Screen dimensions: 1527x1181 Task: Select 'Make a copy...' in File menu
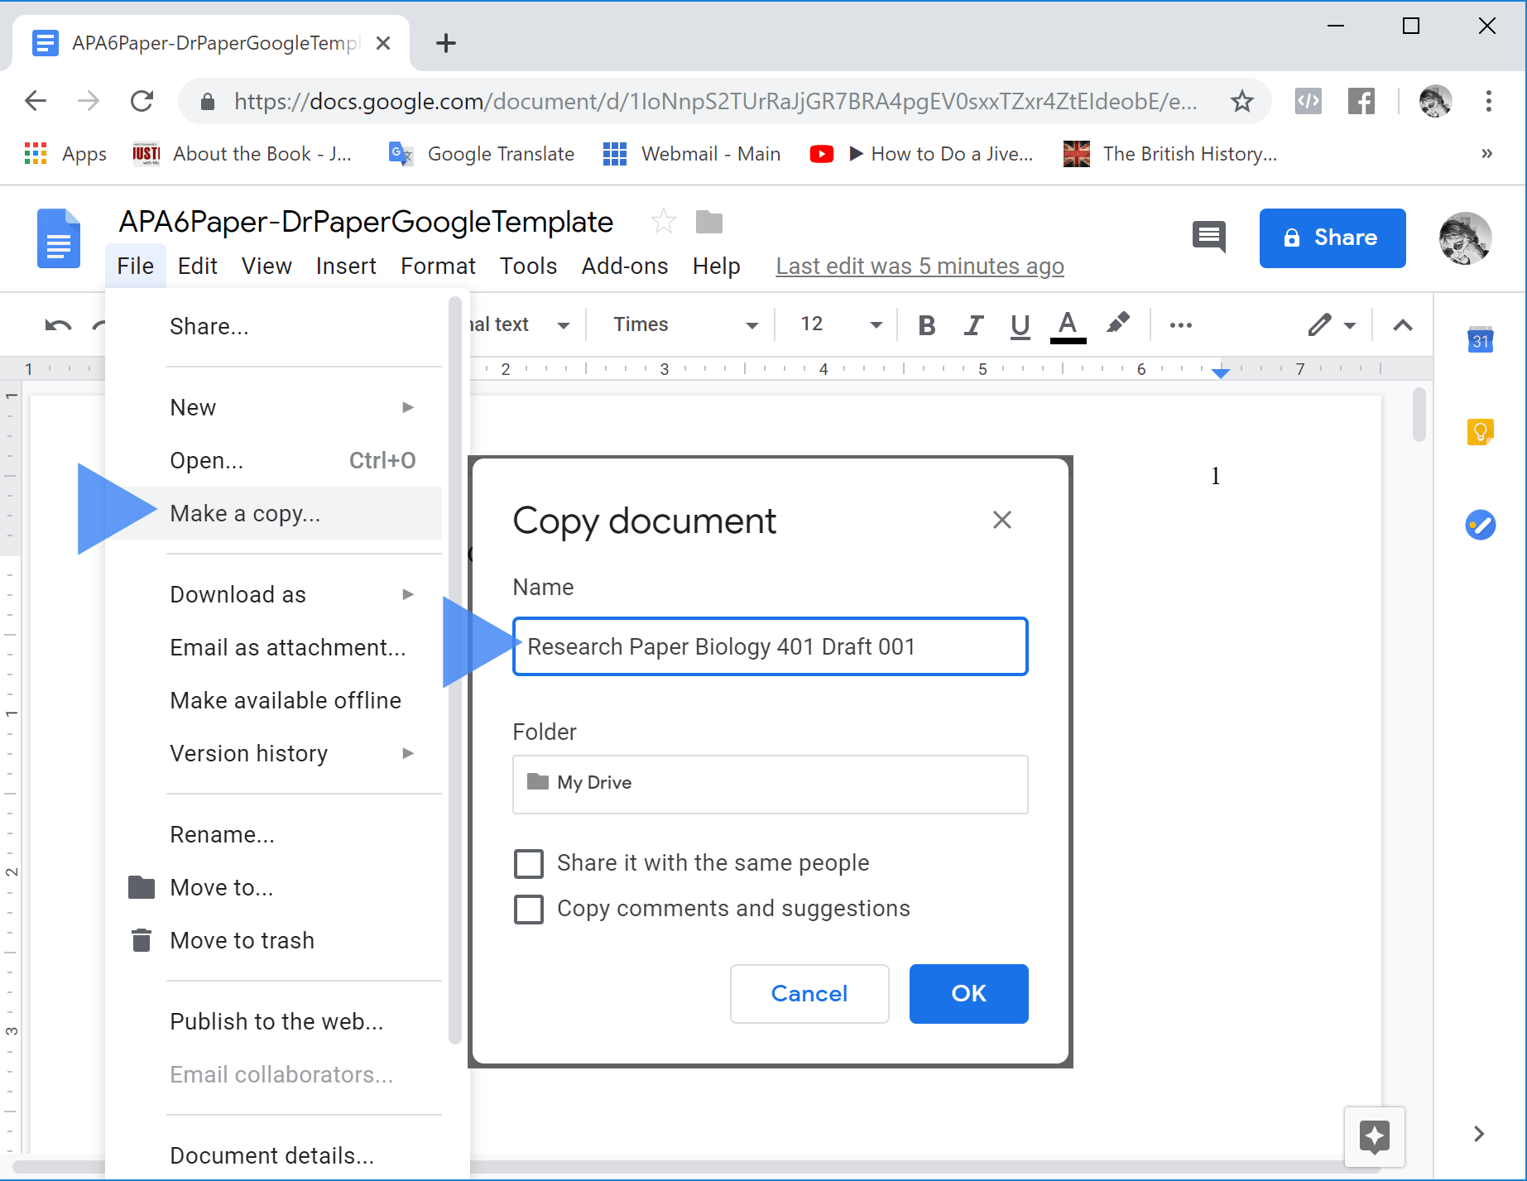[x=245, y=514]
